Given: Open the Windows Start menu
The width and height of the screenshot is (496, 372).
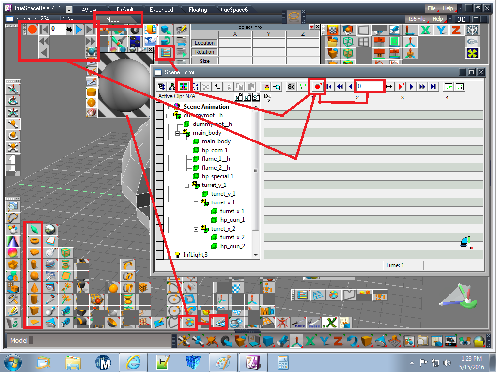Looking at the screenshot, I should coord(13,362).
